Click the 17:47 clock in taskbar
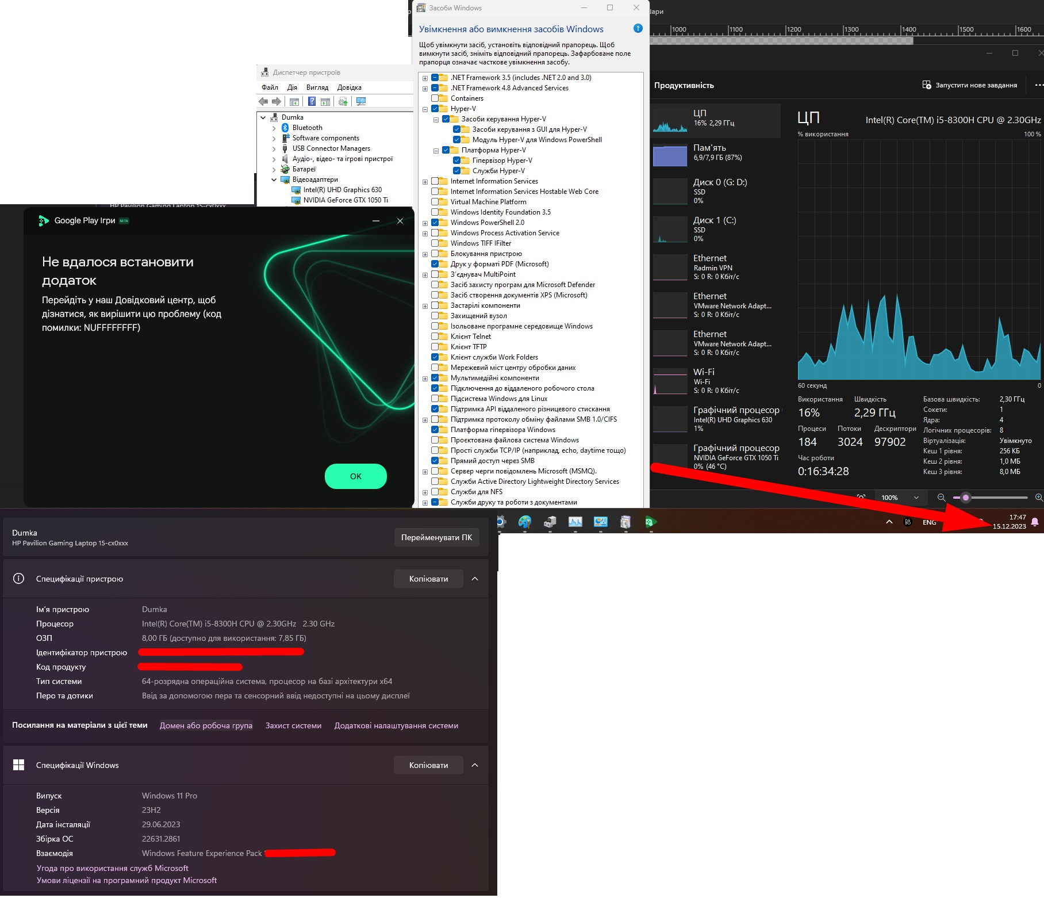 click(1018, 518)
